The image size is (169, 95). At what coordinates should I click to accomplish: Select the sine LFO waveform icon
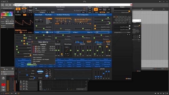pos(47,70)
